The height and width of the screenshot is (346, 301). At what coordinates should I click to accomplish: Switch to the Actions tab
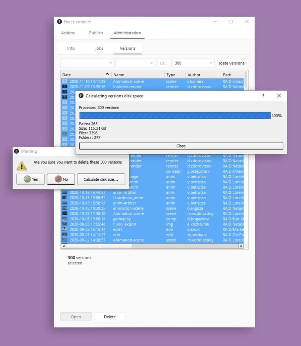pos(68,33)
